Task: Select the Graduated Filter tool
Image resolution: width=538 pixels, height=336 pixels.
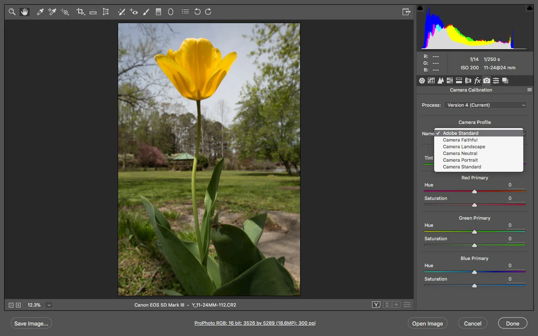Action: pos(158,12)
